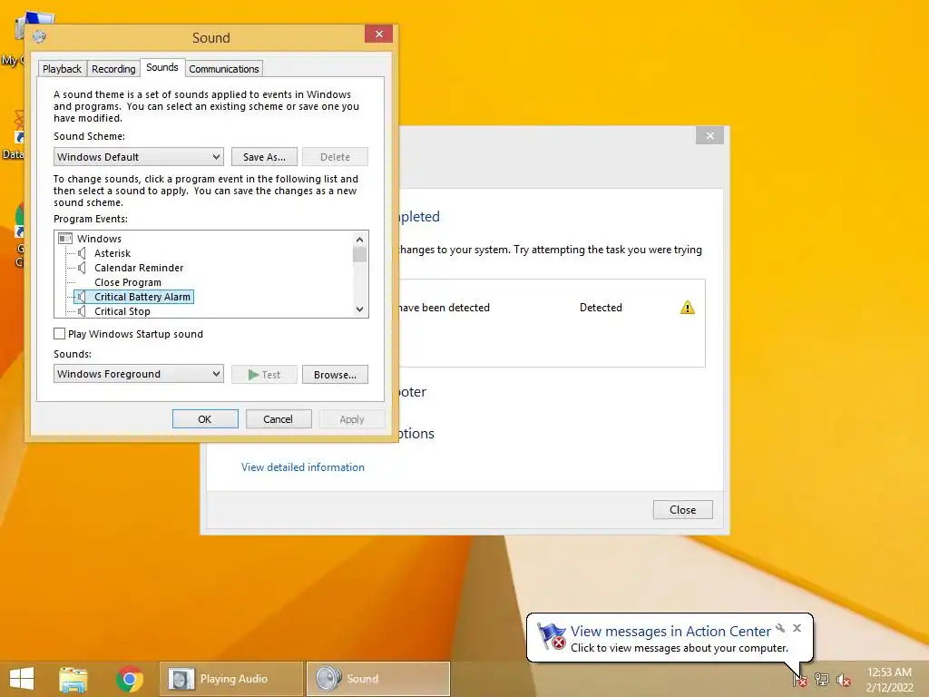Switch to the Sound taskbar window

pyautogui.click(x=378, y=679)
